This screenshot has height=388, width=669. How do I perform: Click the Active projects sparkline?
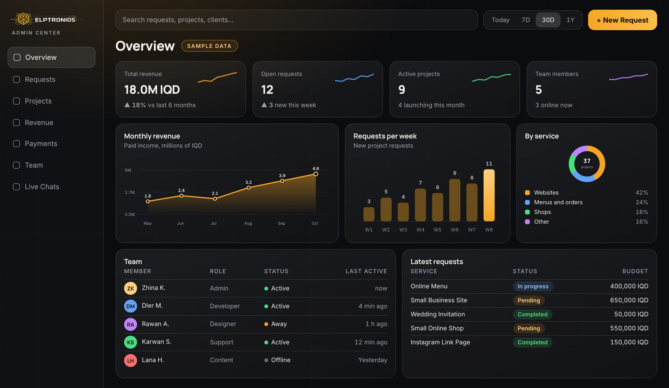[491, 78]
